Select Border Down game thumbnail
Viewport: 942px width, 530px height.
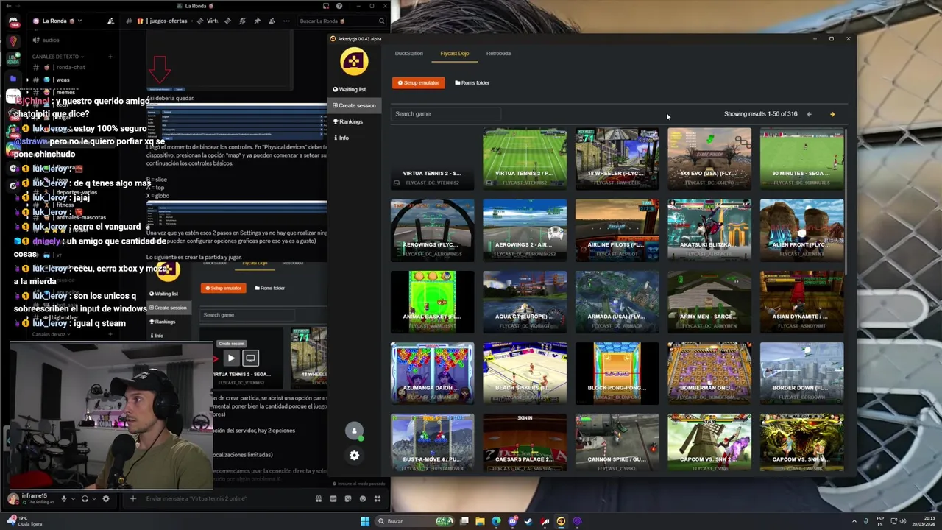click(802, 374)
